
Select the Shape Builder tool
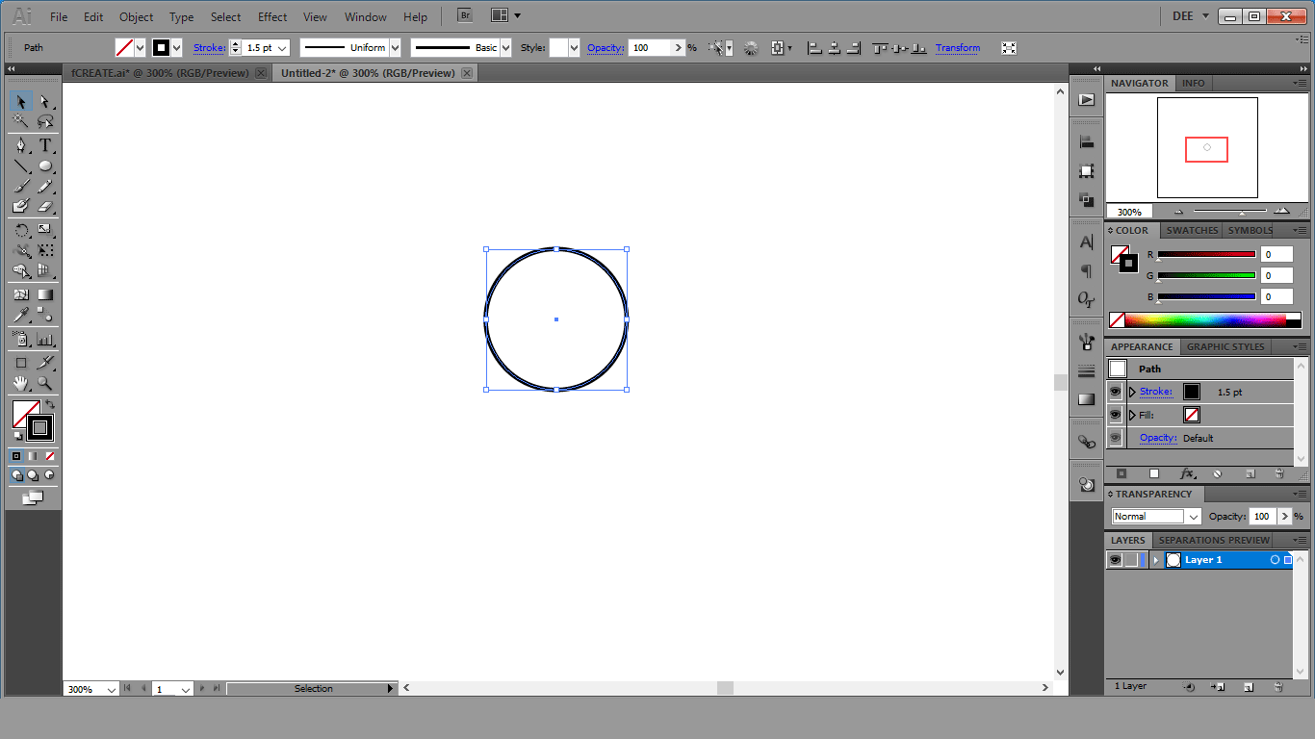(x=21, y=271)
